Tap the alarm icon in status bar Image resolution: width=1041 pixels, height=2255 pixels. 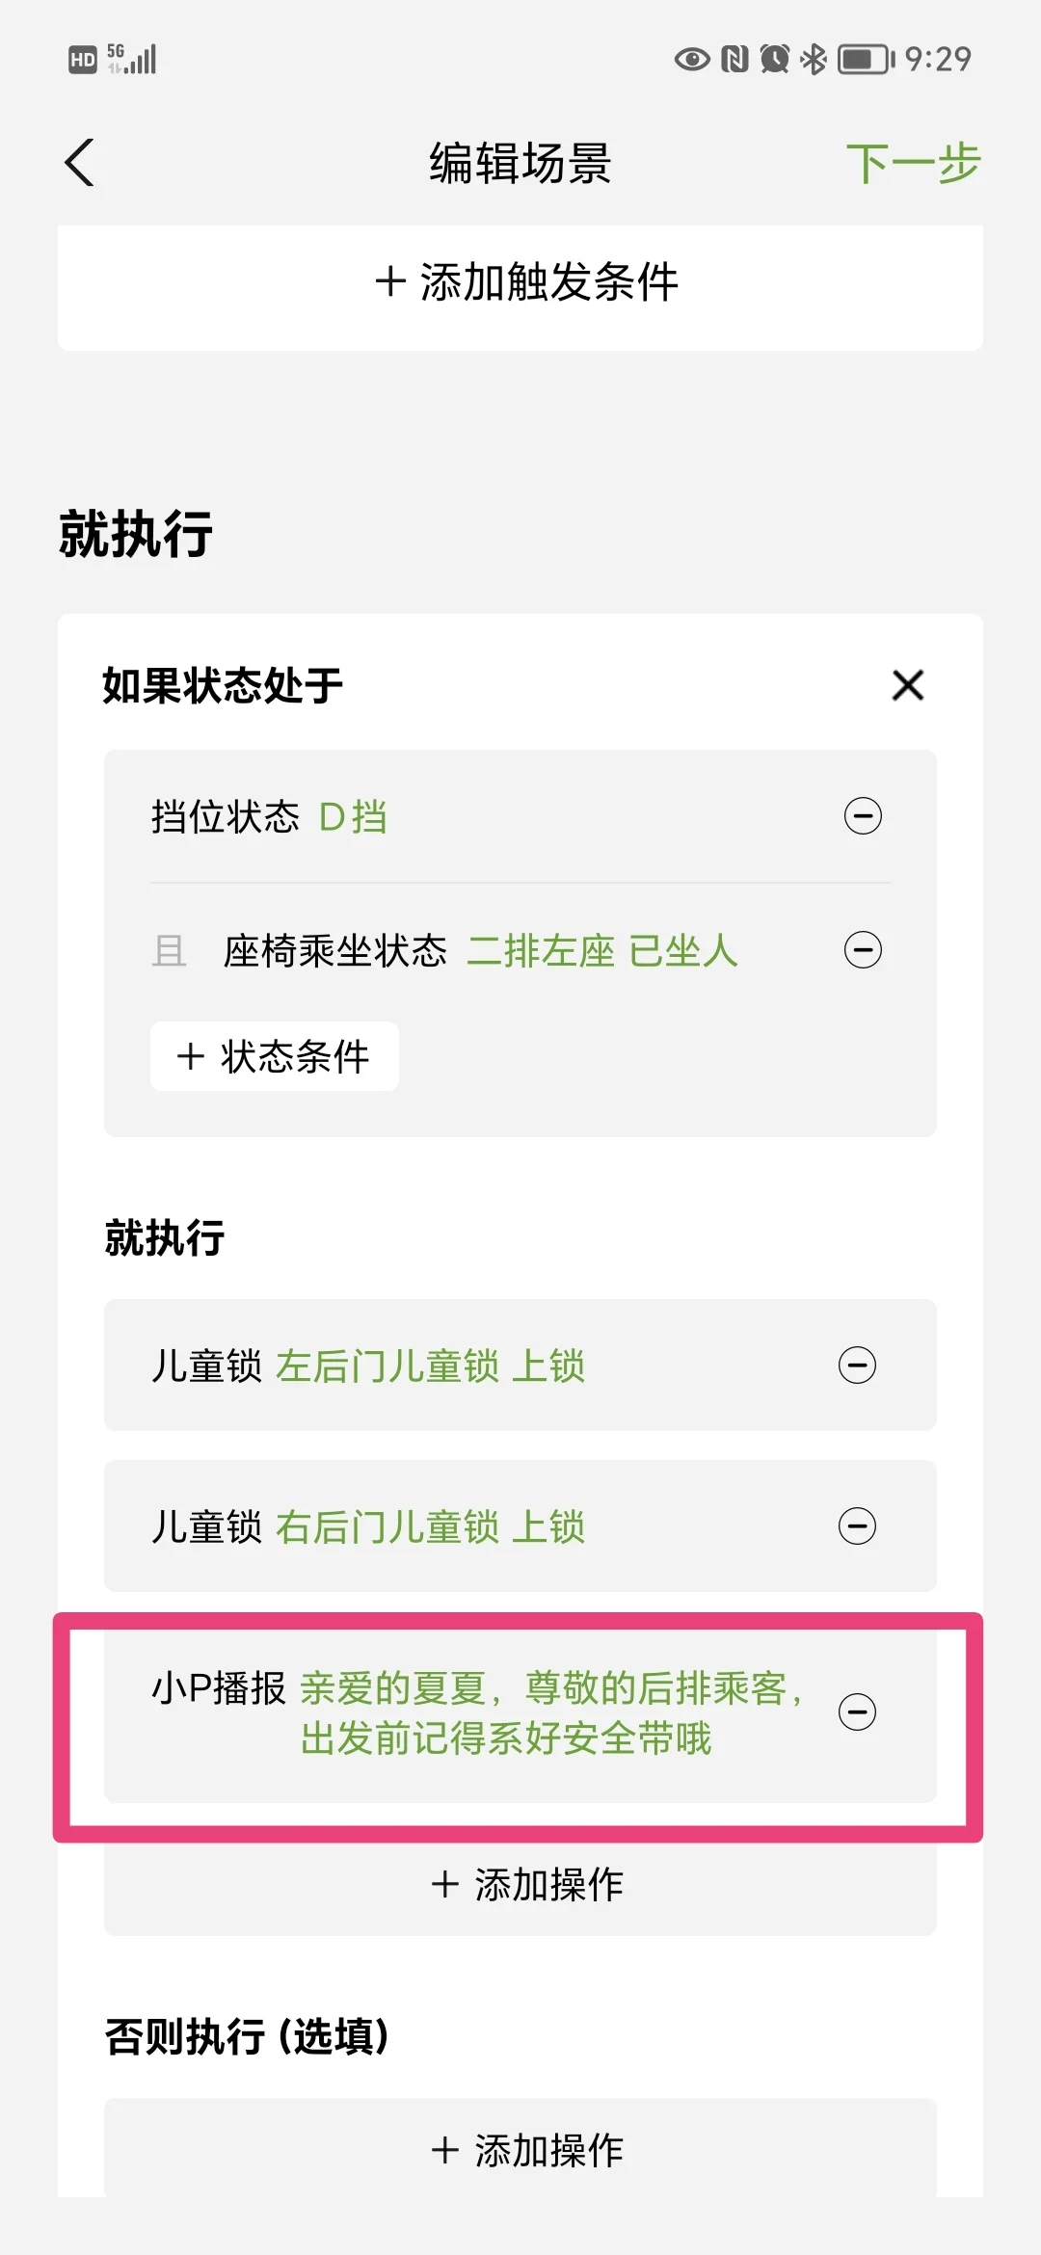pyautogui.click(x=774, y=60)
